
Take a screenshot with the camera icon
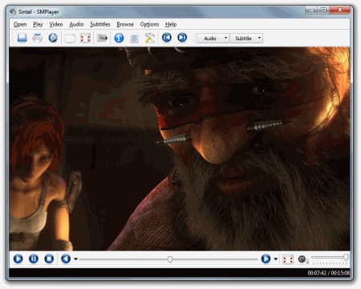(x=102, y=38)
